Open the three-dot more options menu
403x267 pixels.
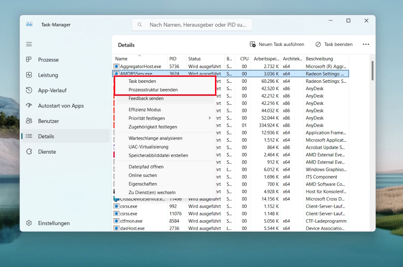coord(366,44)
